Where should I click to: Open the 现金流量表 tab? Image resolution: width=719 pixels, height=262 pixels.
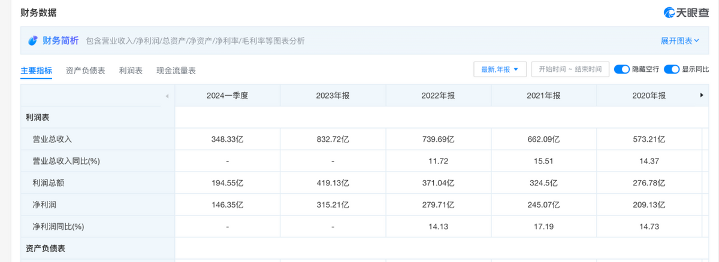(x=176, y=71)
